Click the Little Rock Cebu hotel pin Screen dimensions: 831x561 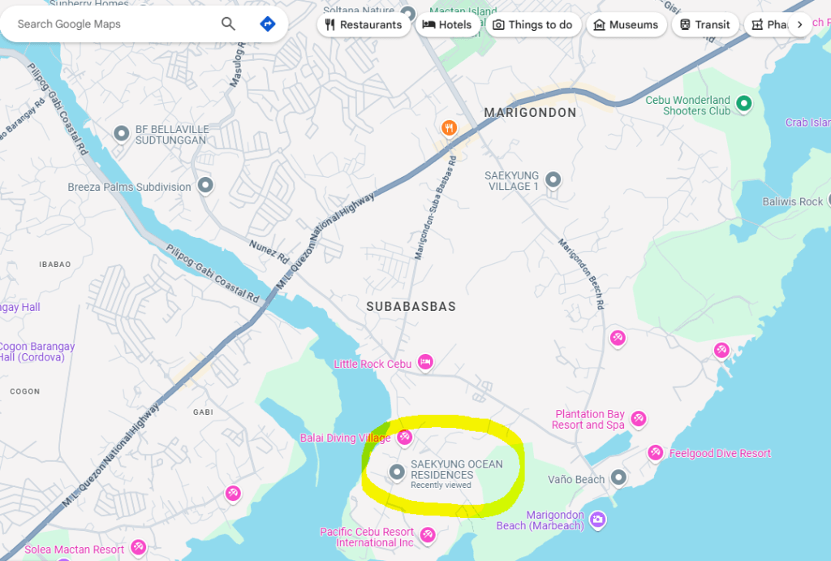coord(425,363)
